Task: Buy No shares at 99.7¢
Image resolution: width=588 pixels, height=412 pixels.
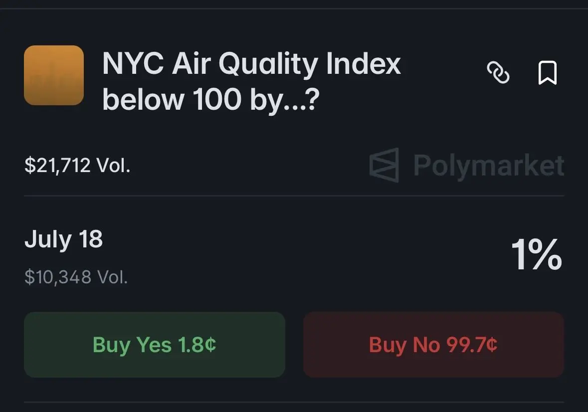Action: (433, 345)
